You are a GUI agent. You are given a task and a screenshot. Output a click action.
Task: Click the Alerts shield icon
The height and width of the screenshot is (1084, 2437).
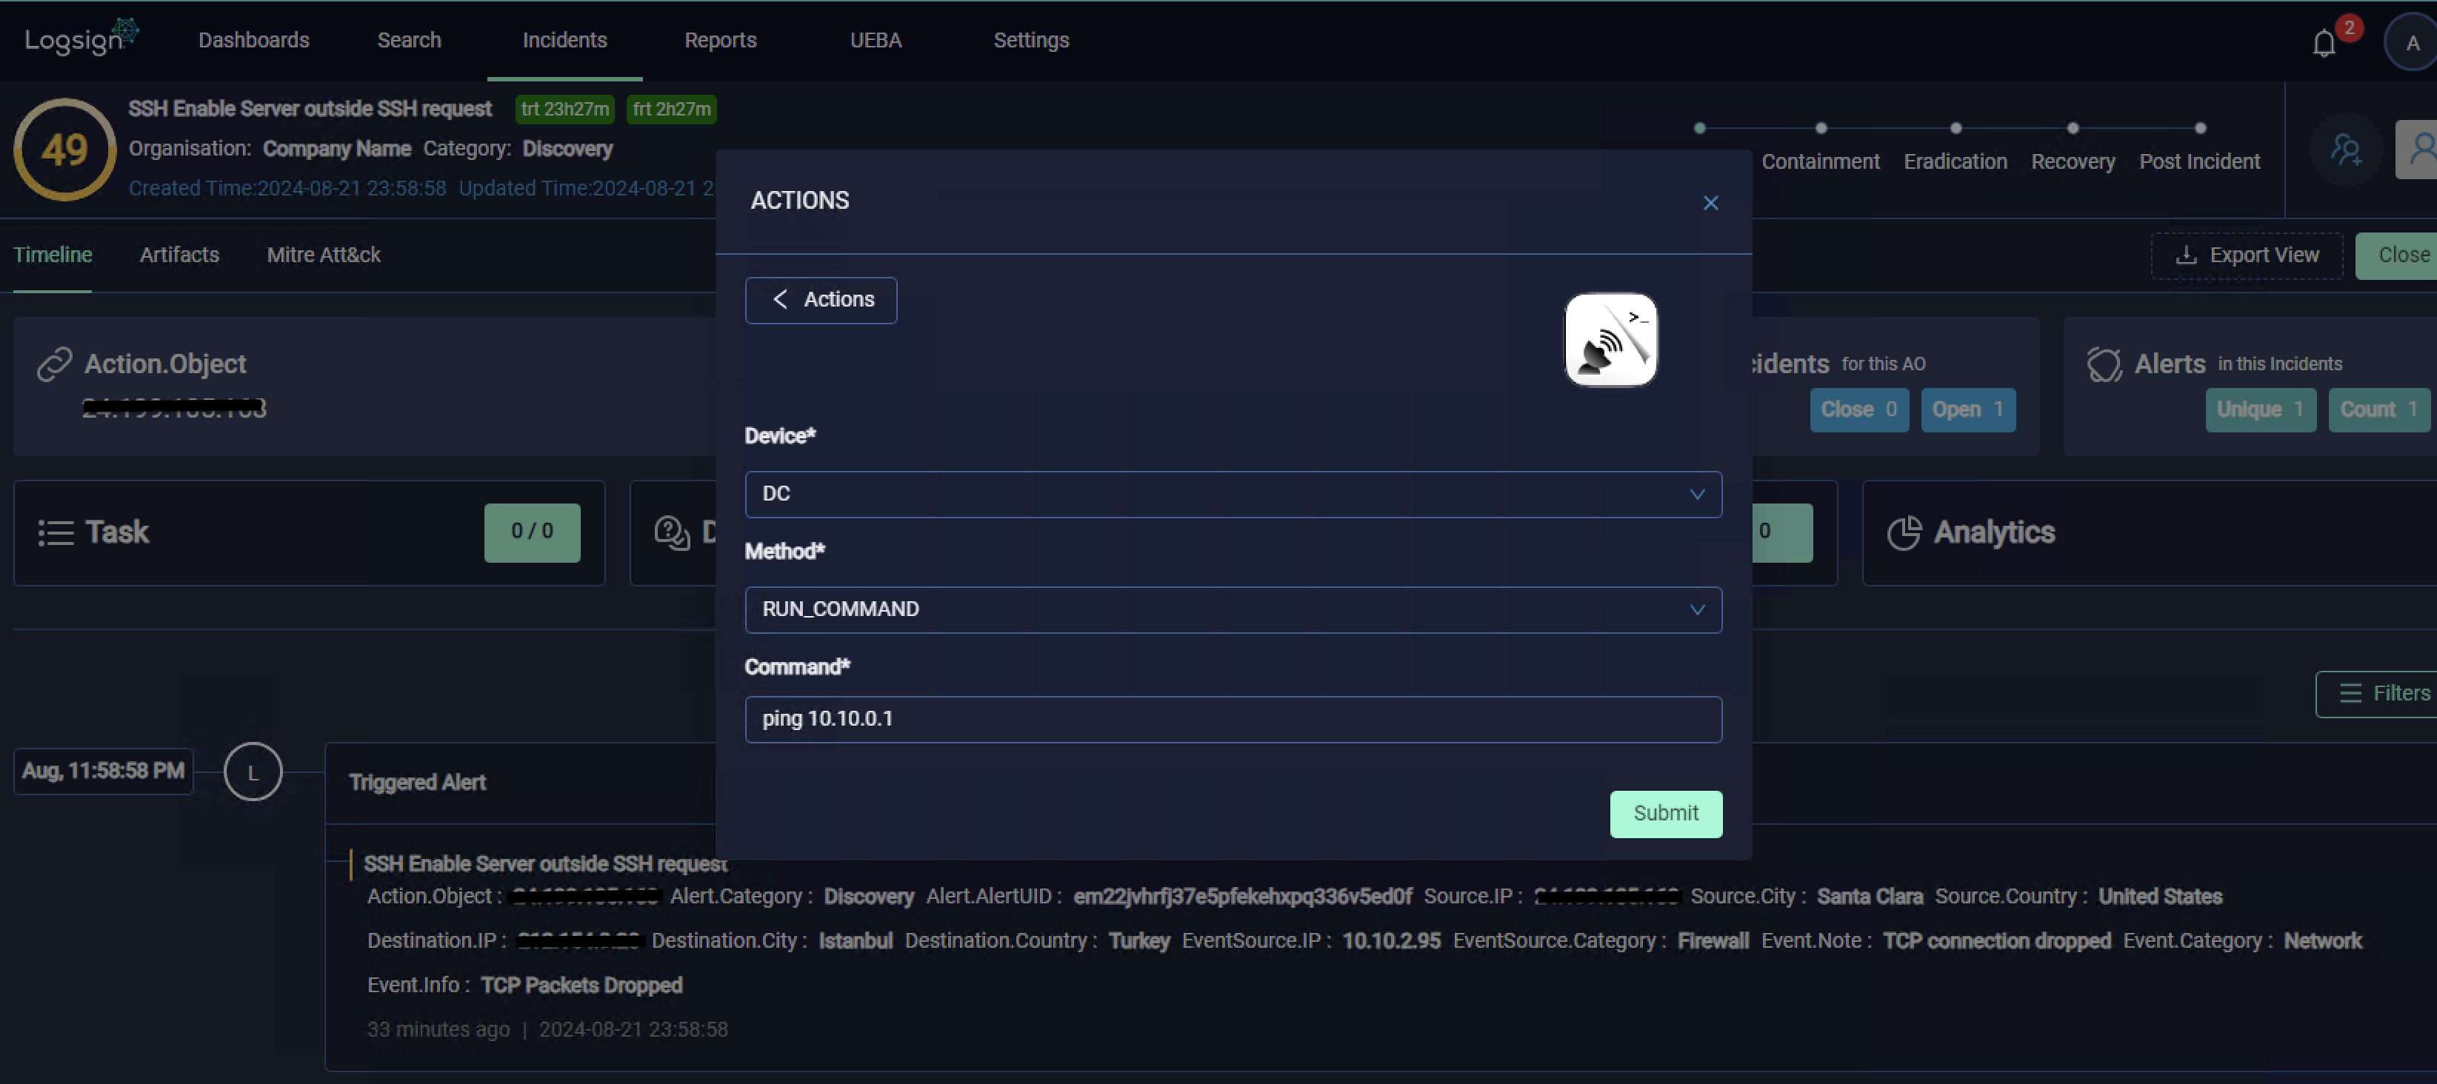(x=2104, y=364)
